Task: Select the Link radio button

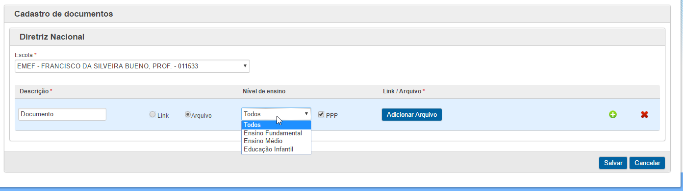Action: coord(152,114)
